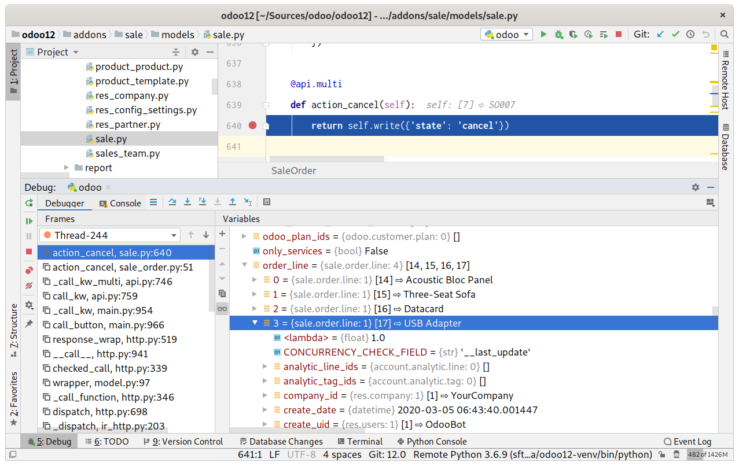Click Step Over debugger icon
This screenshot has width=739, height=466.
[172, 202]
